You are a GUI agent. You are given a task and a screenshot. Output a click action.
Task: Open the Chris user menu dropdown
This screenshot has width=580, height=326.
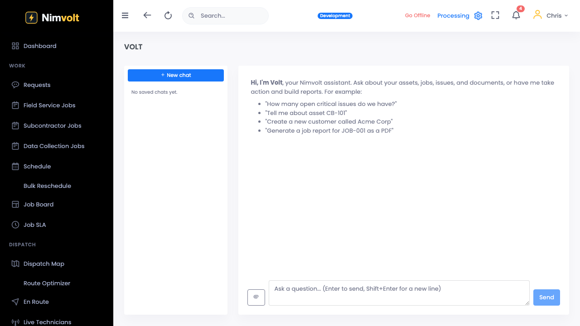pos(551,15)
